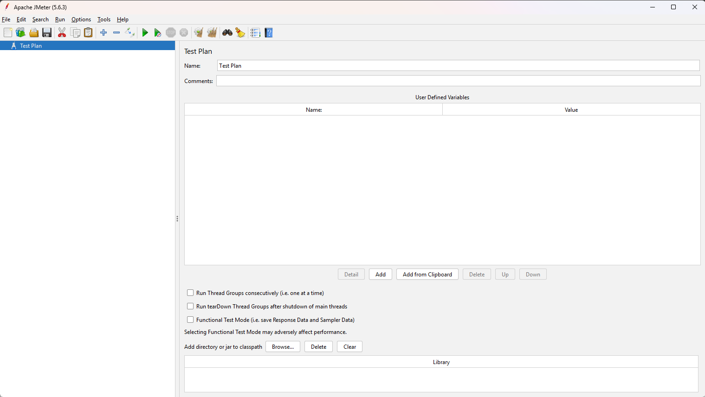
Task: Click the Name: column header
Action: tap(314, 109)
